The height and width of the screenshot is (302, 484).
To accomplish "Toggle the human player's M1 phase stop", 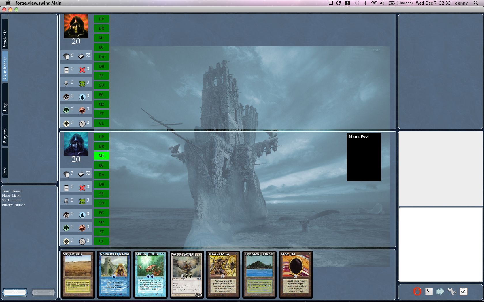I will point(101,156).
